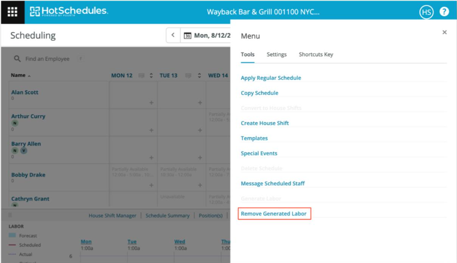Expand MON 12 column sort arrows
This screenshot has height=263, width=457.
pos(150,75)
